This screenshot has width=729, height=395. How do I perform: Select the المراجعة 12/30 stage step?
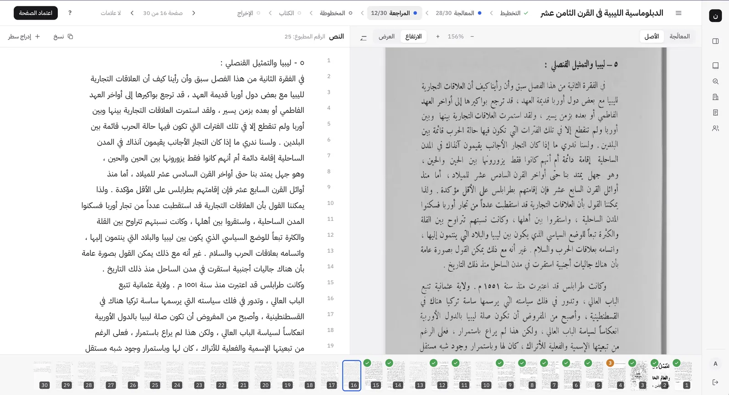[394, 13]
